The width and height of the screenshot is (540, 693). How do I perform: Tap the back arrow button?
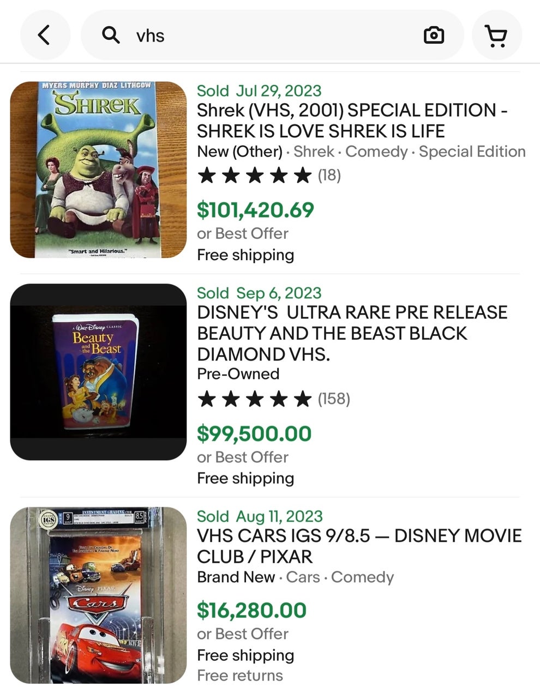(x=45, y=35)
